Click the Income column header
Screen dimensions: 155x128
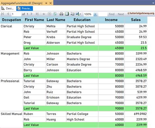pos(111,20)
